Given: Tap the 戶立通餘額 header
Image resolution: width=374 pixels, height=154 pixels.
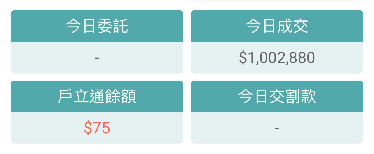Looking at the screenshot, I should tap(97, 97).
